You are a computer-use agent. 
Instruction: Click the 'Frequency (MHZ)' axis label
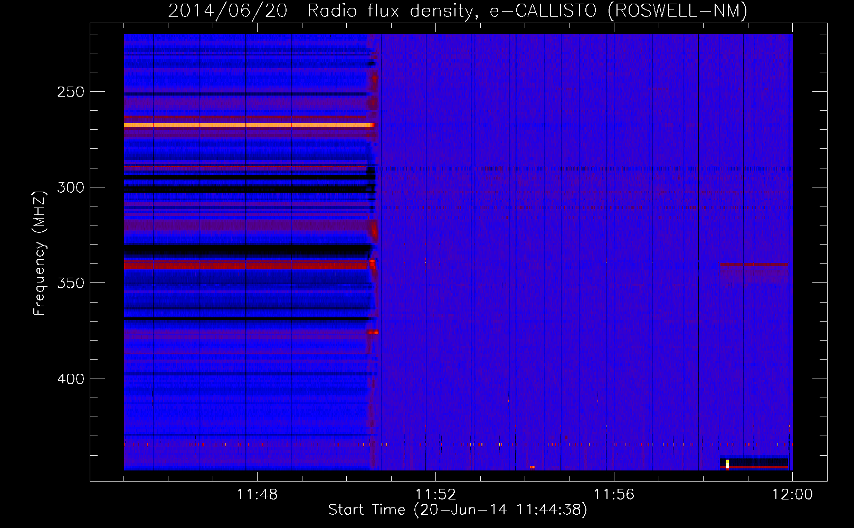40,253
